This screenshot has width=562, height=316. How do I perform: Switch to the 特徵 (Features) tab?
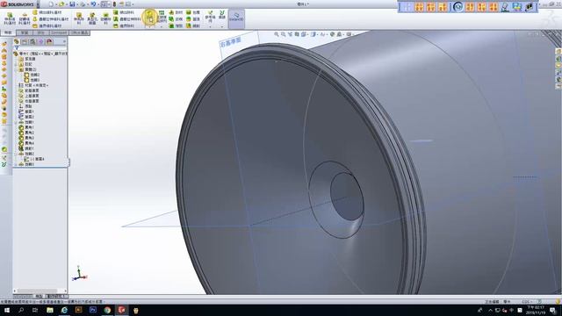click(8, 32)
